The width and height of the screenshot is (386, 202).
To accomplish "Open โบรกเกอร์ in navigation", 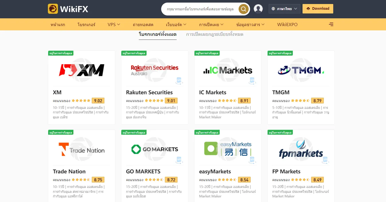I will tap(86, 24).
